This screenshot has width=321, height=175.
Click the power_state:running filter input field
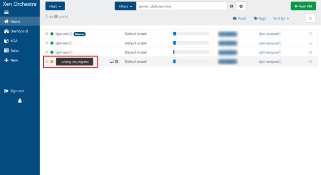click(x=181, y=6)
